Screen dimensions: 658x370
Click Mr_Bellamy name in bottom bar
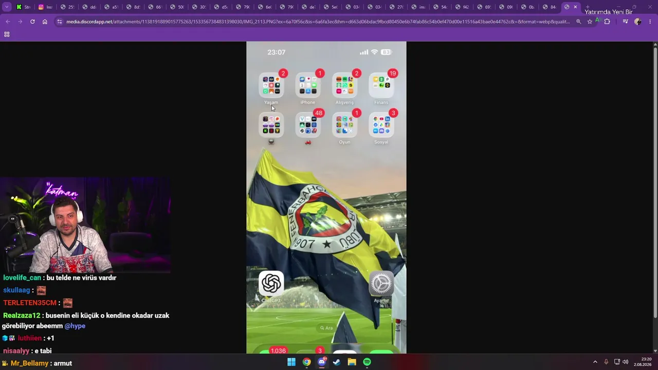[30, 363]
